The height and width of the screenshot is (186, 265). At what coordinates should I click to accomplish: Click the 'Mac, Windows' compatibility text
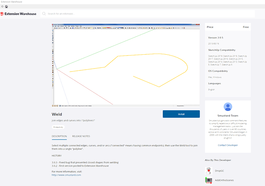click(215, 77)
